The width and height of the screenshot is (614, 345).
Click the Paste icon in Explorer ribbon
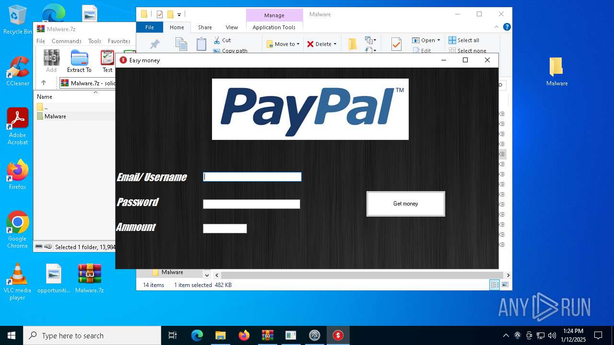tap(201, 44)
